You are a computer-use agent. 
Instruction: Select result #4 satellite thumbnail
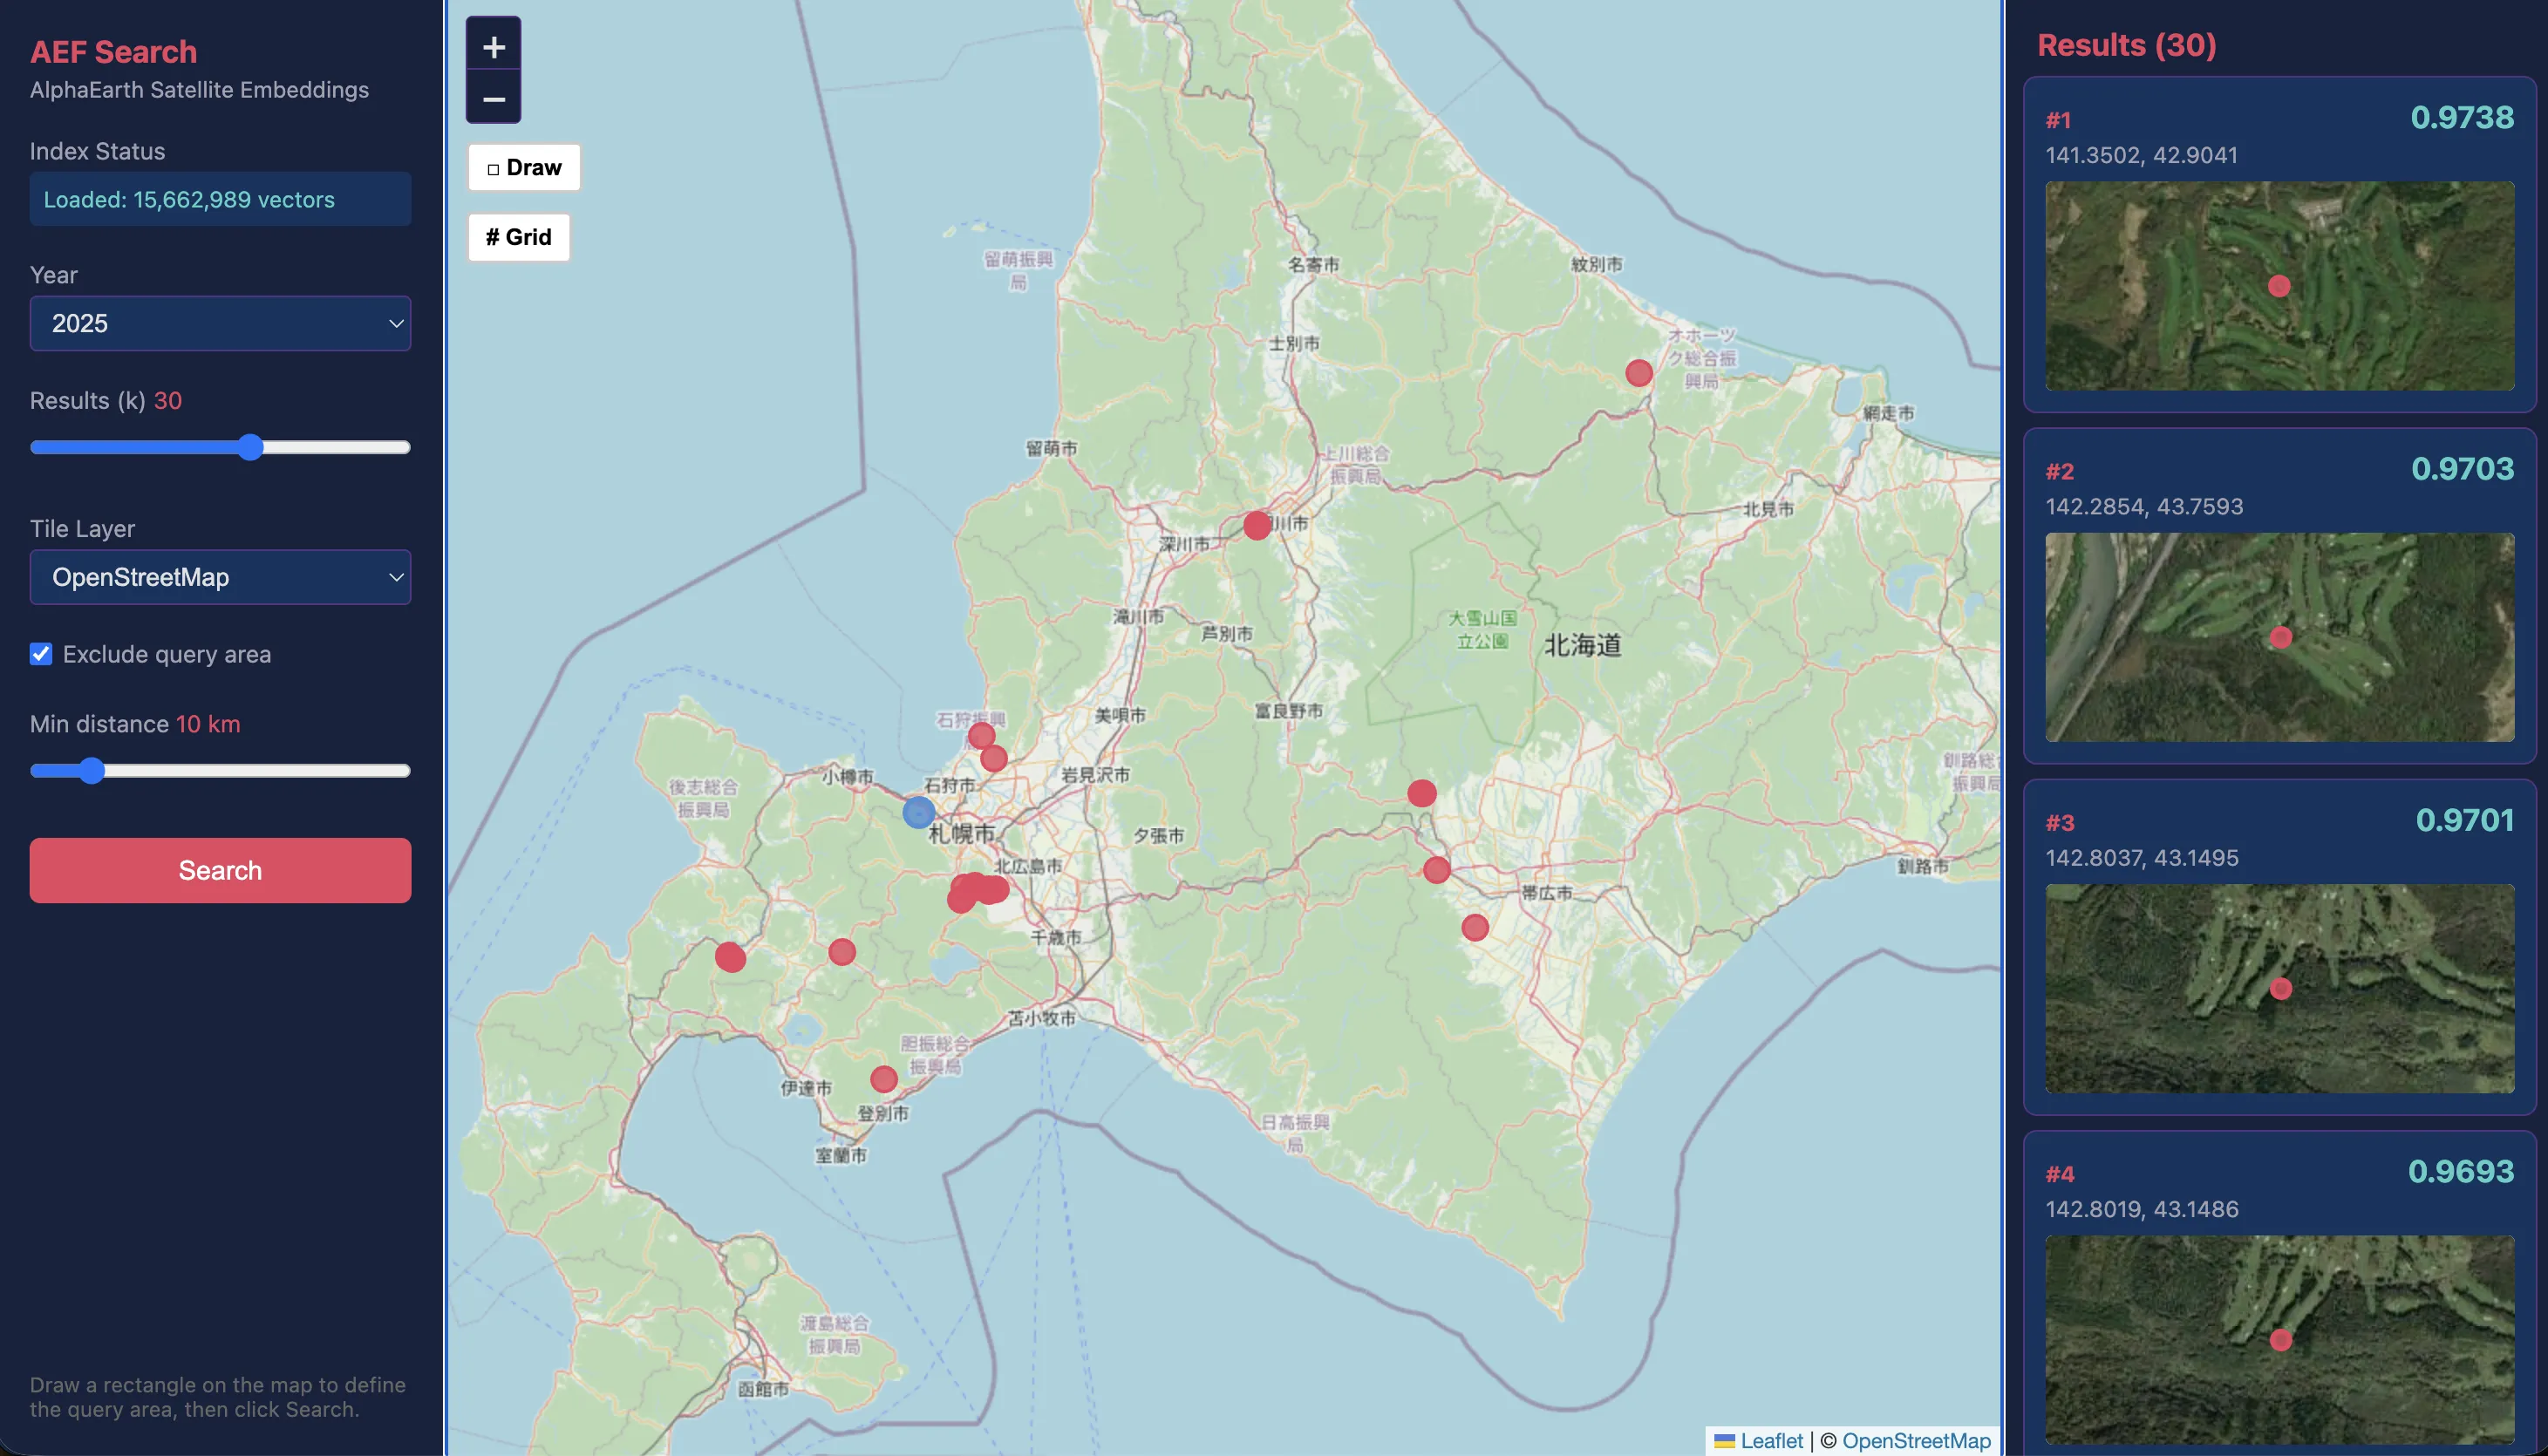point(2279,1339)
